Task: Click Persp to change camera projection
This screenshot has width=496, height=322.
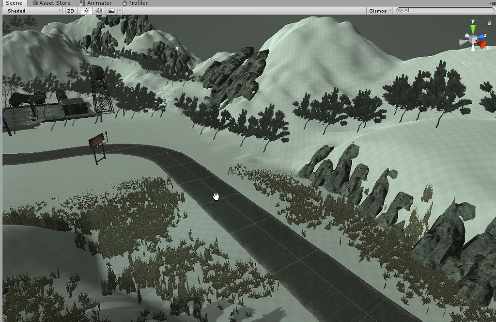Action: (x=475, y=63)
